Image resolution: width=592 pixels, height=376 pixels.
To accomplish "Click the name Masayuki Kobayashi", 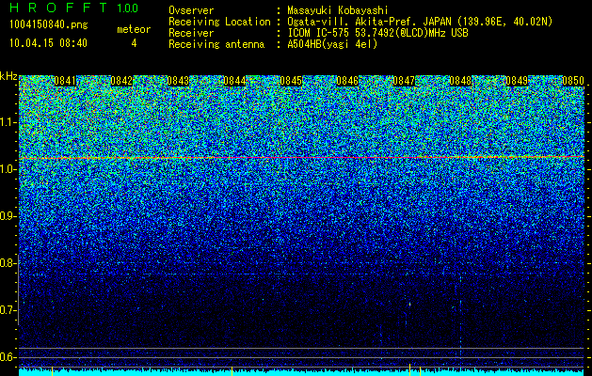I will [338, 10].
